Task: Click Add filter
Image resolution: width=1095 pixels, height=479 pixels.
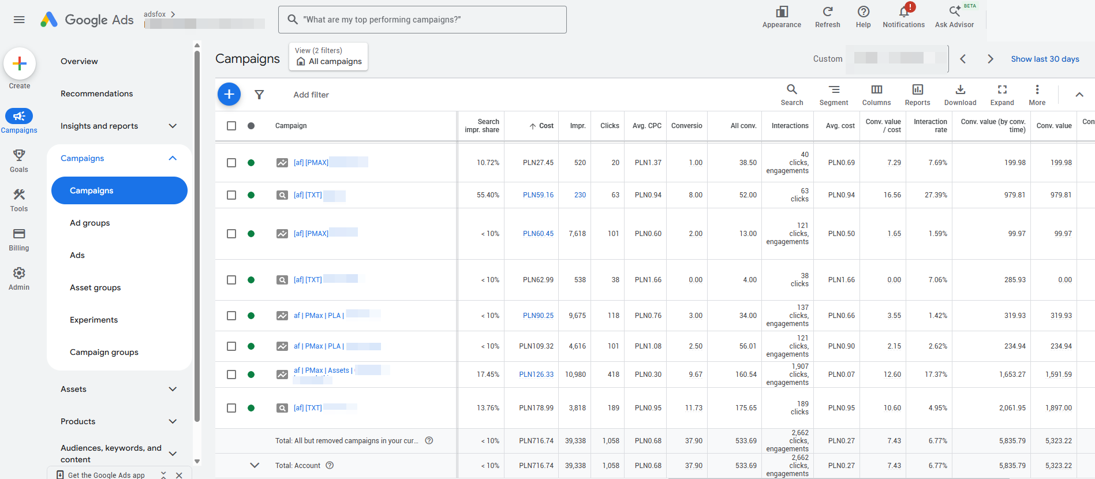Action: pos(311,95)
